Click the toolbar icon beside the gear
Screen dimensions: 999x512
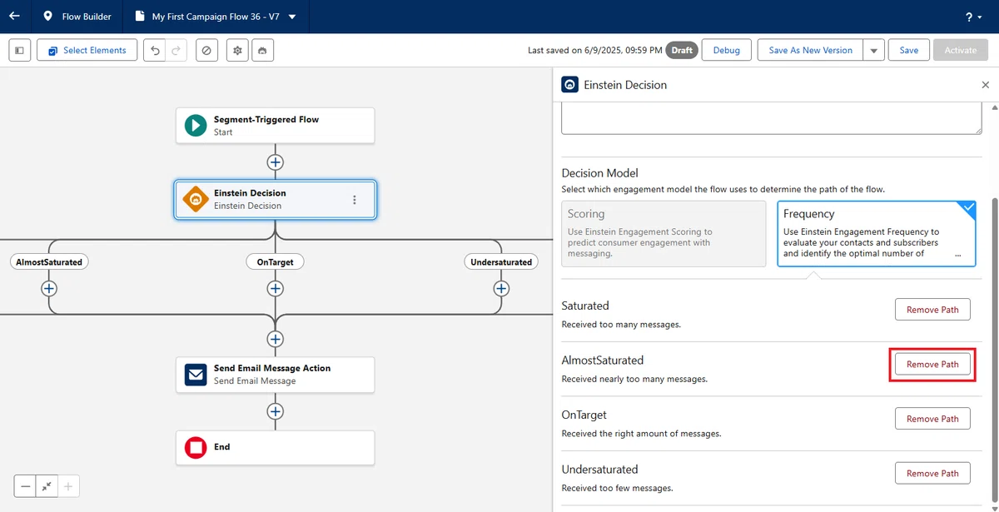(262, 50)
